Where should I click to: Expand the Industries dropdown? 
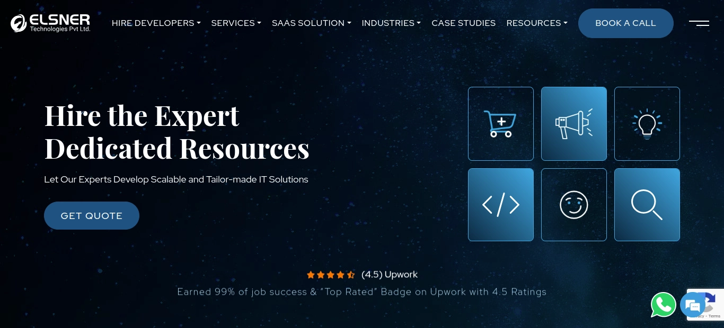[391, 23]
